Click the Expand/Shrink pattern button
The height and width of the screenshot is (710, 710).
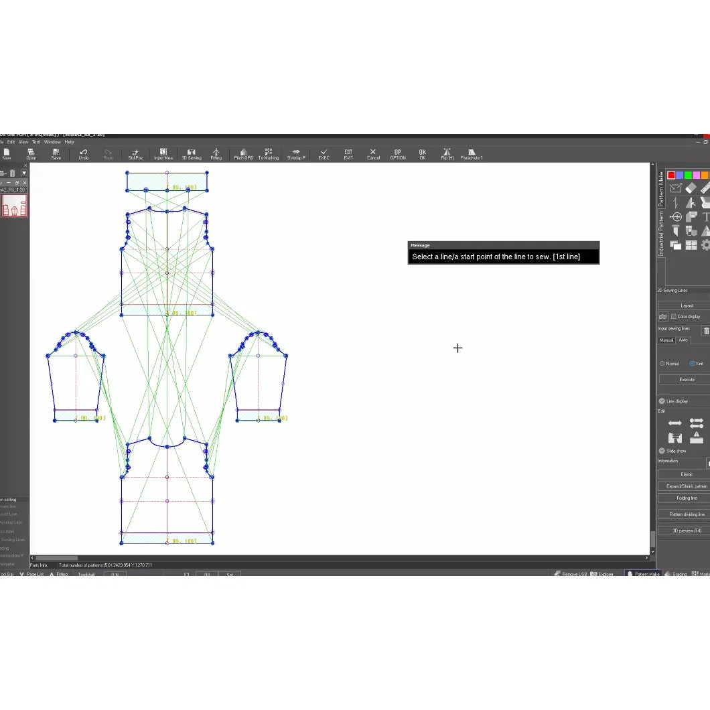[687, 486]
